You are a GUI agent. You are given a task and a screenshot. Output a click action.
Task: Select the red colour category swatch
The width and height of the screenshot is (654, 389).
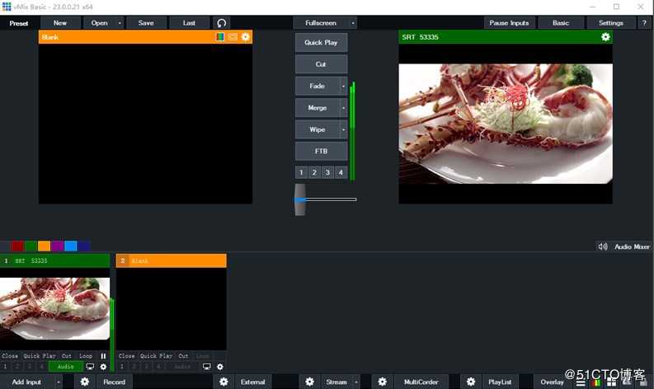(17, 246)
